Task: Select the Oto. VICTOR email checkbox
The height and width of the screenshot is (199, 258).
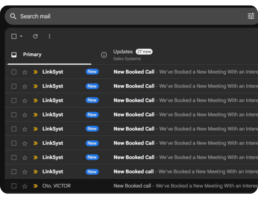Action: [14, 186]
